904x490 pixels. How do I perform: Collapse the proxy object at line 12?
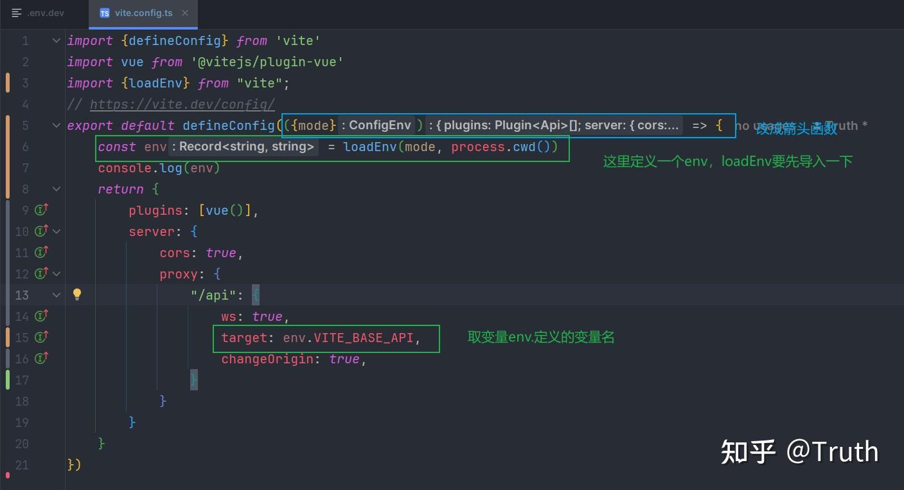(x=57, y=274)
